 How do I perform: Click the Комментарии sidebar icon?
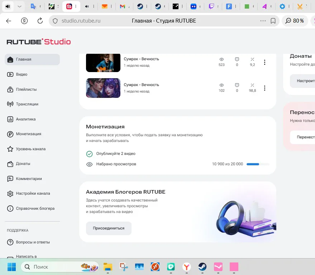tap(10, 179)
